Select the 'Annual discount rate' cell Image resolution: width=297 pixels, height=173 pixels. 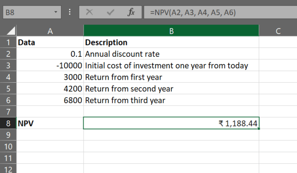coord(171,54)
